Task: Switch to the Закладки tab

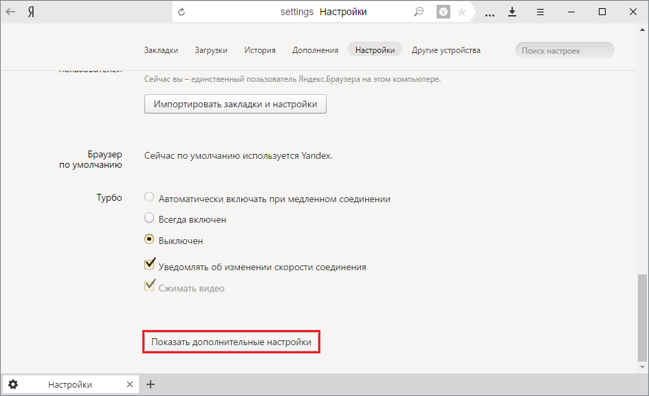Action: point(161,50)
